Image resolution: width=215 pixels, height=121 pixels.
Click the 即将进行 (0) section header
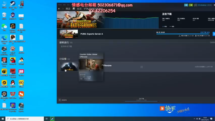66,42
